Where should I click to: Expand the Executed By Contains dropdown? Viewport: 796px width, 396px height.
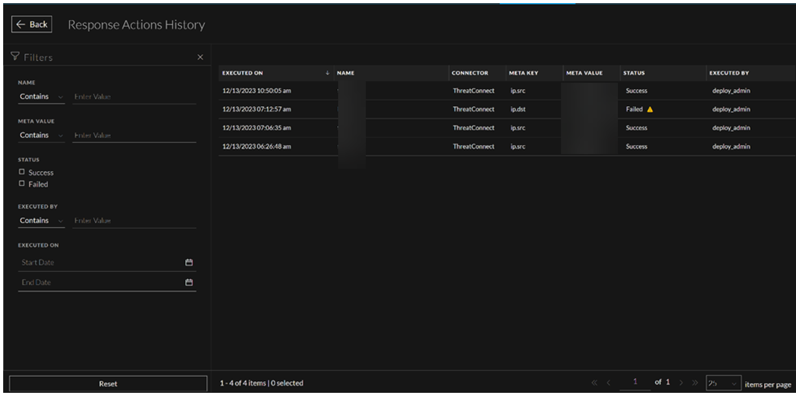(41, 220)
